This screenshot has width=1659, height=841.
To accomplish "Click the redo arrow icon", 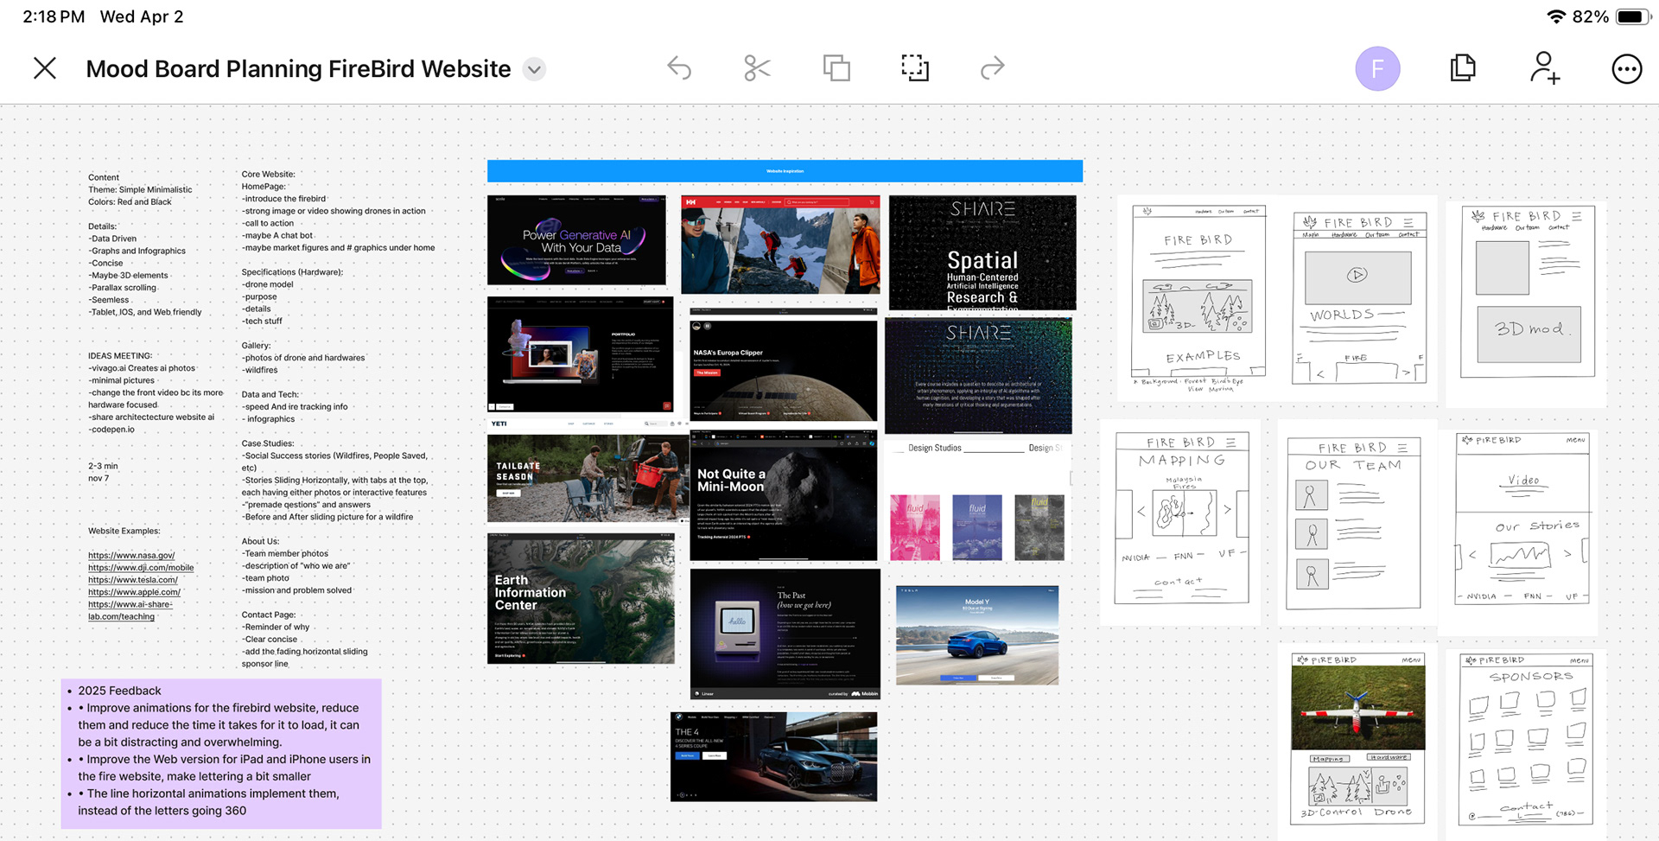I will coord(993,68).
